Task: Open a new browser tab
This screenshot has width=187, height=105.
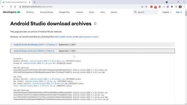Action: [34, 2]
